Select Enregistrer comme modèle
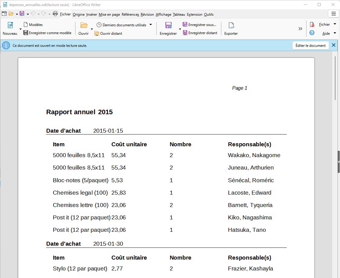This screenshot has width=340, height=278. click(47, 33)
